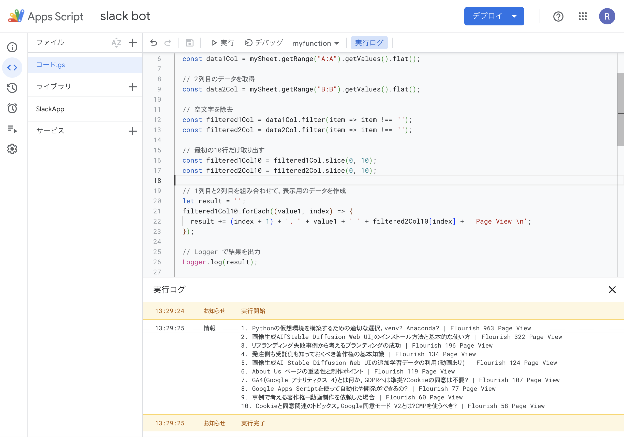
Task: Expand the deploy dropdown arrow
Action: (514, 16)
